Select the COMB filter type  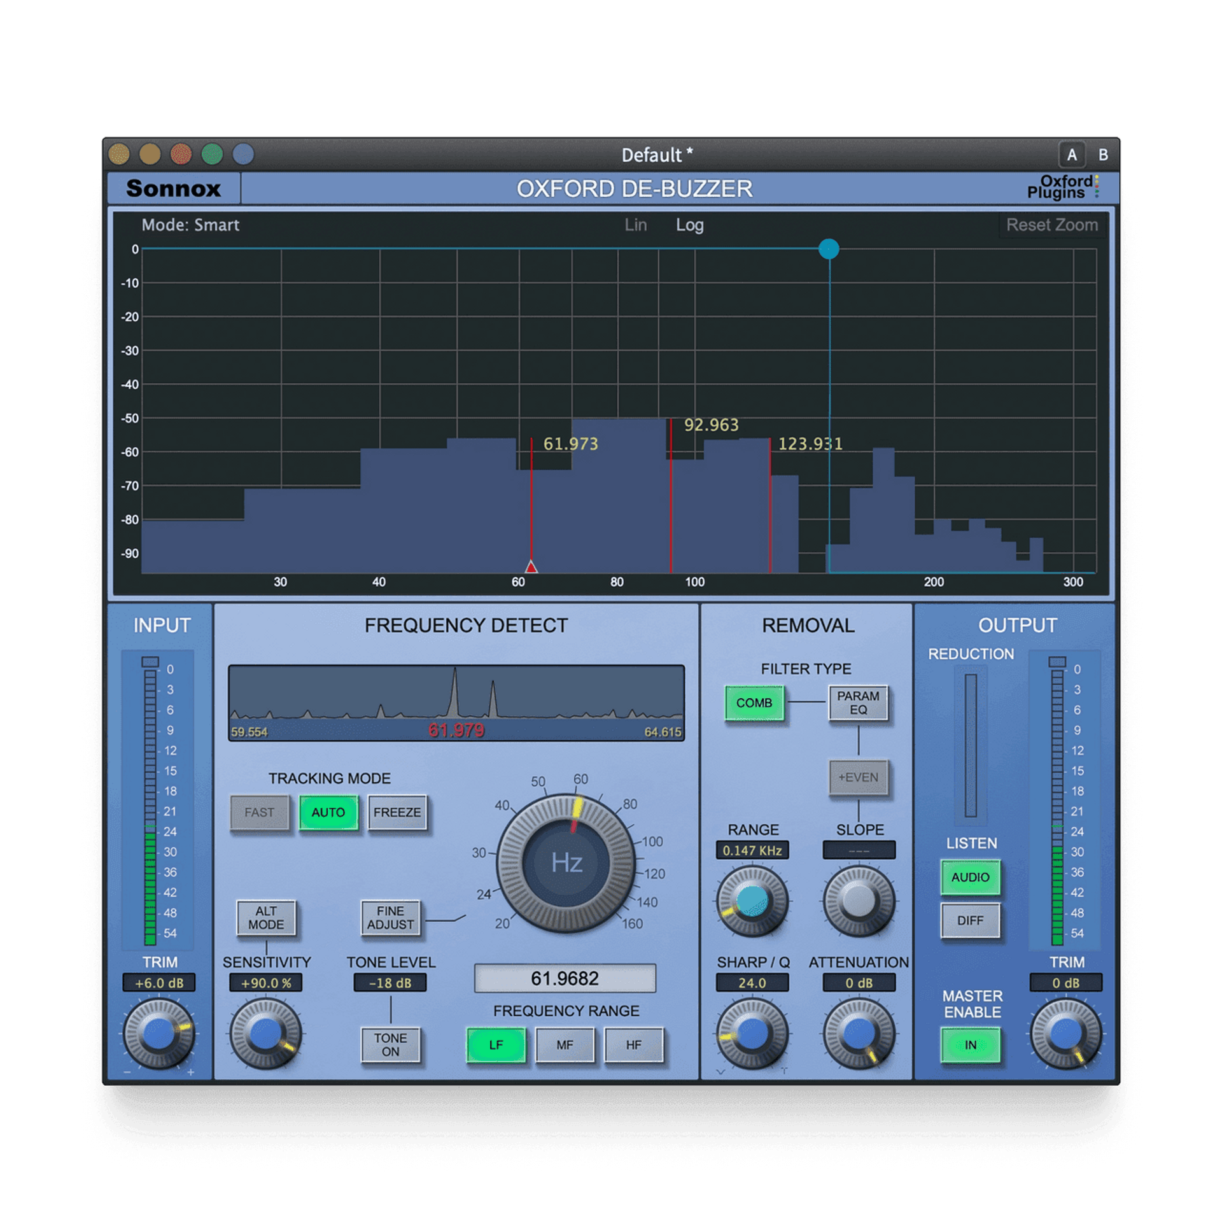point(754,703)
